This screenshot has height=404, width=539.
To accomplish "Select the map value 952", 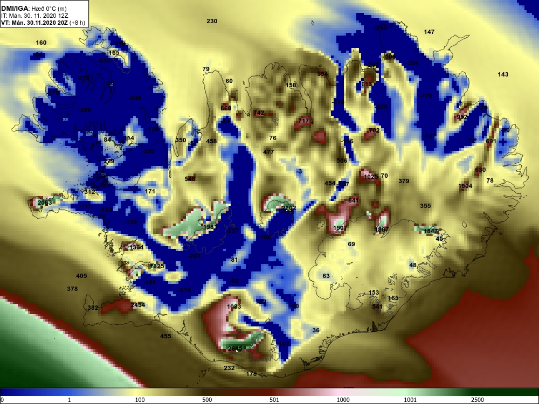I will pyautogui.click(x=462, y=117).
